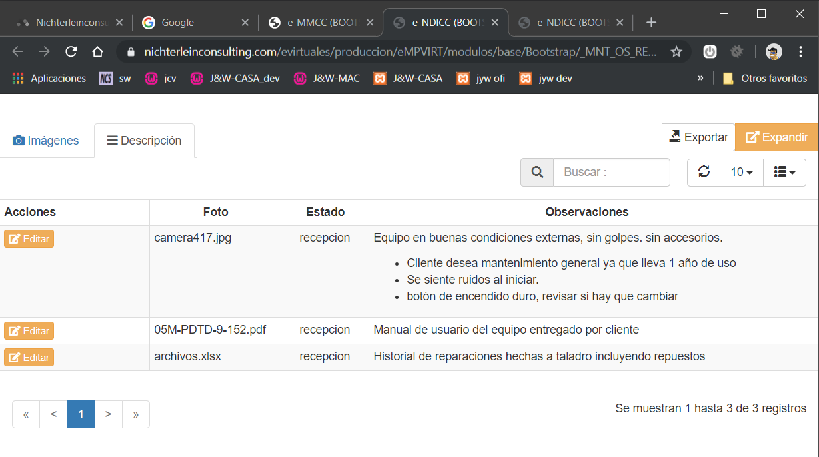The image size is (819, 457).
Task: Select the Descripción tab
Action: (x=144, y=141)
